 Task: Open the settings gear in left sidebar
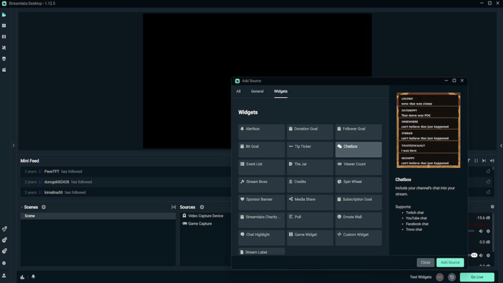(x=4, y=263)
